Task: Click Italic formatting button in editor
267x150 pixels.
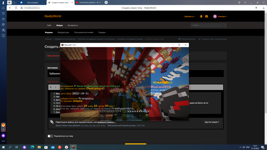Action: [x=56, y=87]
